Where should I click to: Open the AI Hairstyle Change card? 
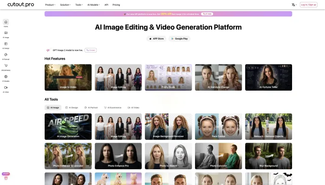(219, 77)
